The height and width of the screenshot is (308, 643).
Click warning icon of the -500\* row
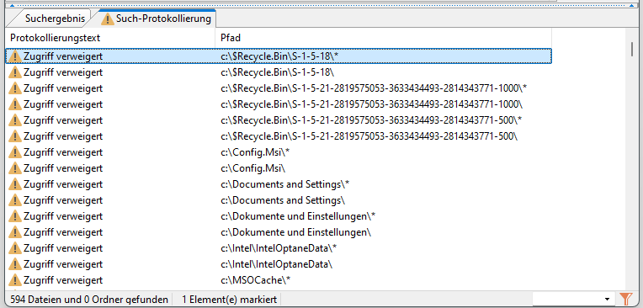(x=15, y=120)
